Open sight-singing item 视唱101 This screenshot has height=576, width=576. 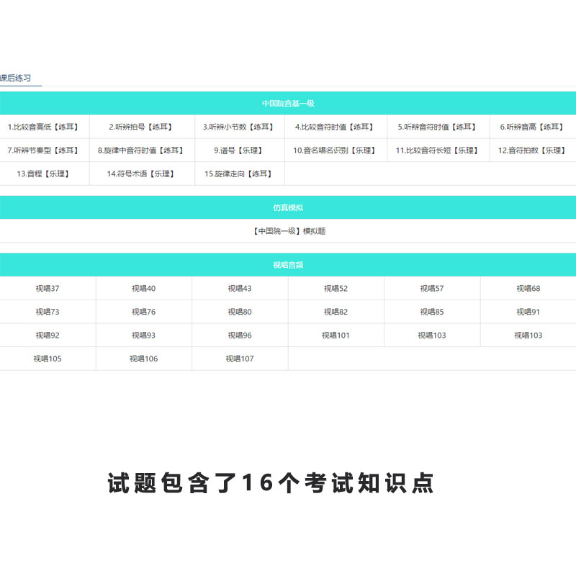(x=336, y=336)
